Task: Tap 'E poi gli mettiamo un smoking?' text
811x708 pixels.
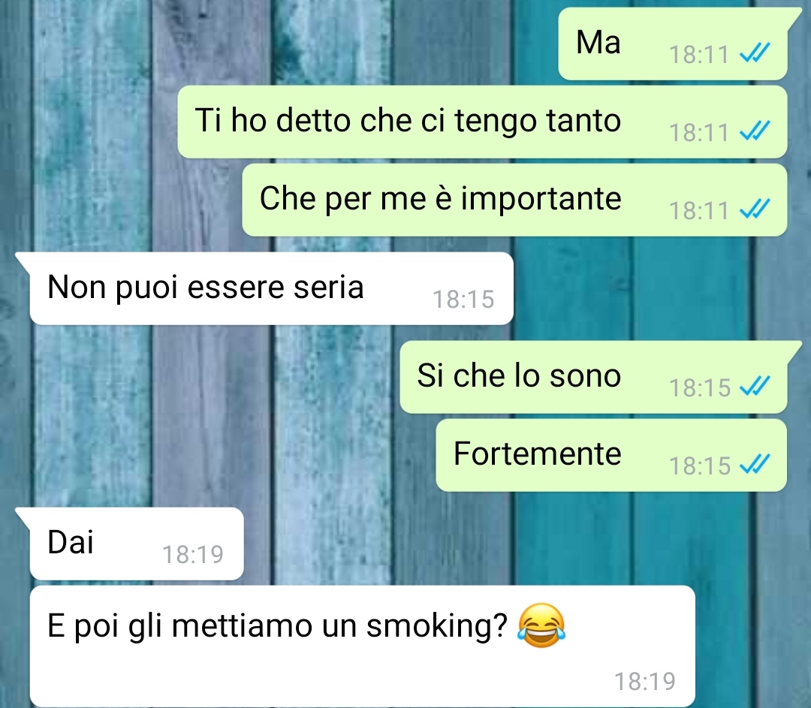Action: [x=277, y=625]
